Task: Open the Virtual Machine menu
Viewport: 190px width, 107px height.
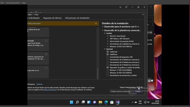Action: pos(12,3)
